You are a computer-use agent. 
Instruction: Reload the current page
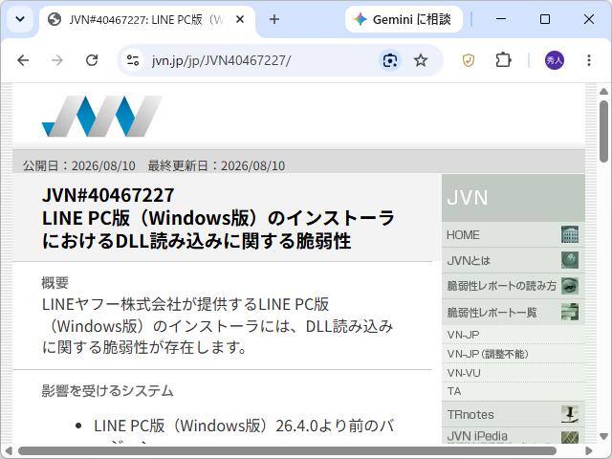pos(92,60)
